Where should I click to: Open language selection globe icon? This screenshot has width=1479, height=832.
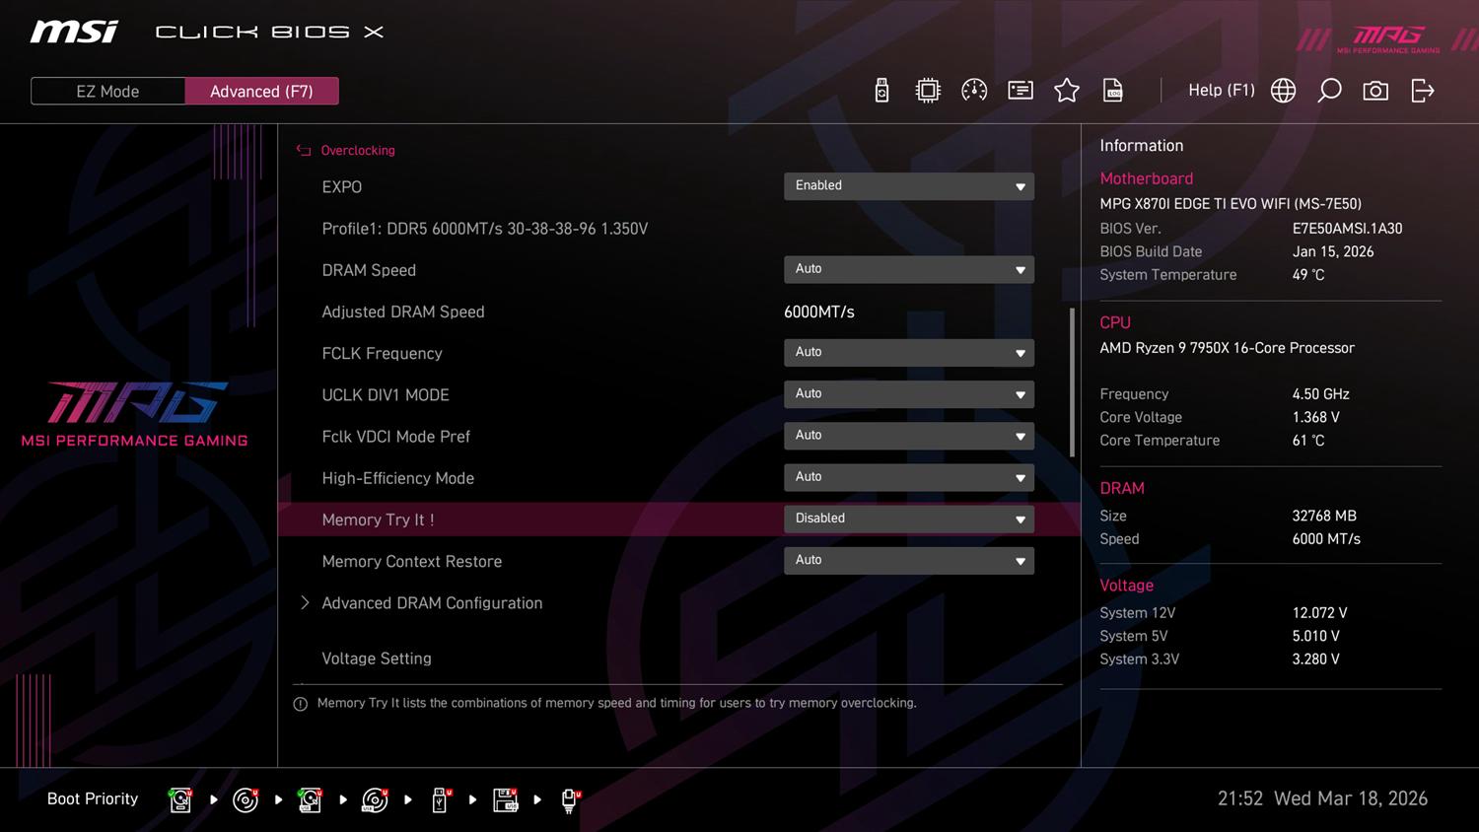[x=1283, y=91]
